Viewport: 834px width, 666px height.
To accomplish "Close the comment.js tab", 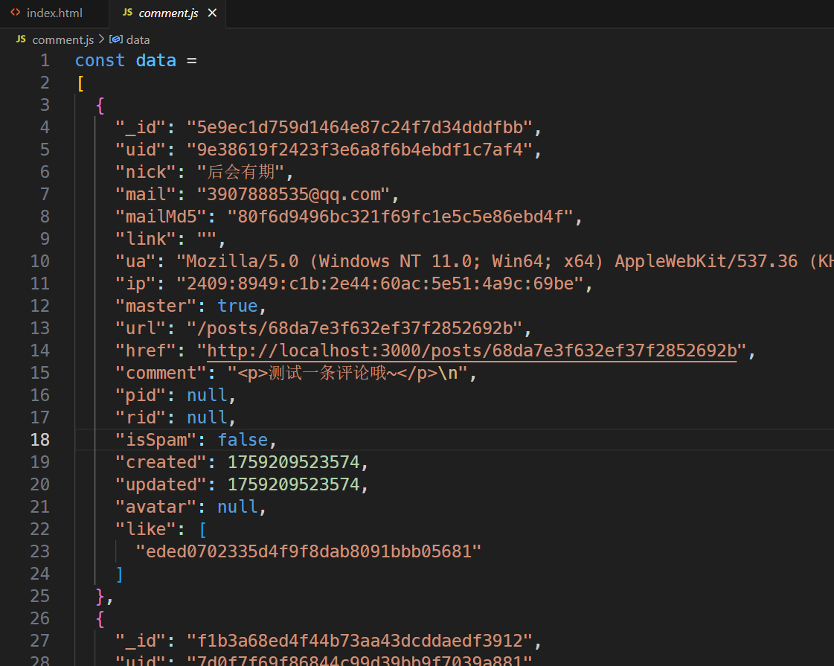I will pyautogui.click(x=213, y=13).
